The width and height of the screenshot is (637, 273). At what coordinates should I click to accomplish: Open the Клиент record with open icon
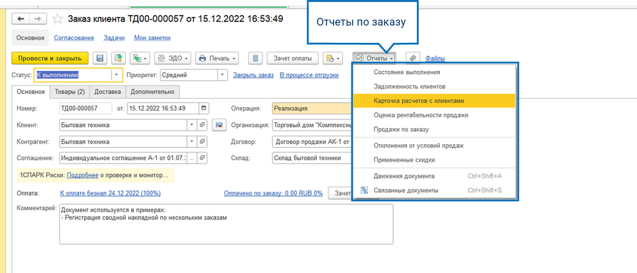coord(202,125)
